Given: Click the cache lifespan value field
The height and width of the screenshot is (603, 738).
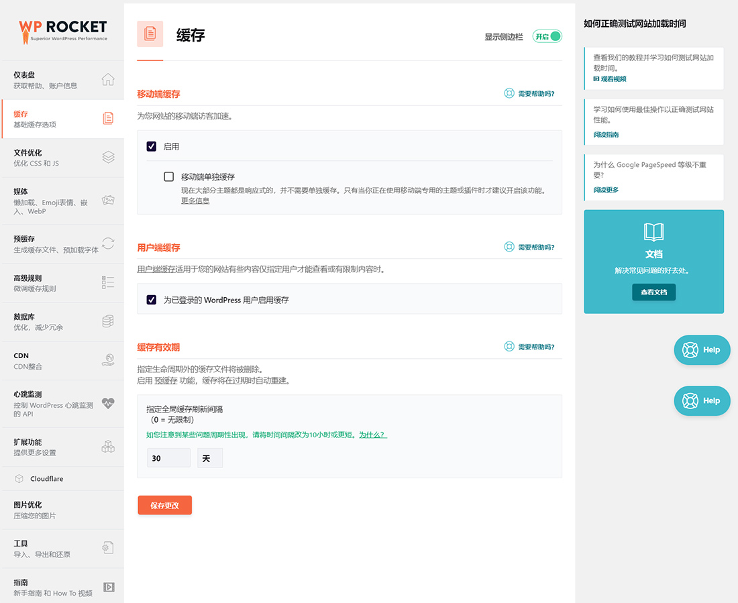Looking at the screenshot, I should 168,458.
